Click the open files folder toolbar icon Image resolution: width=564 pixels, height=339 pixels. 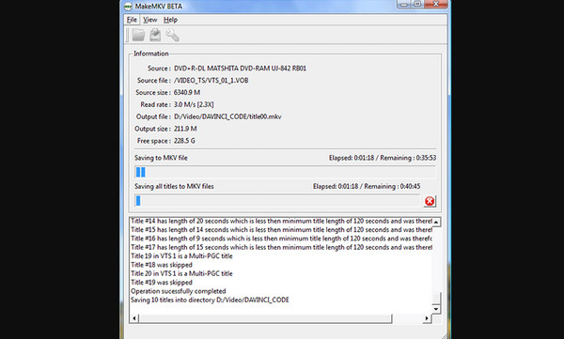[138, 35]
